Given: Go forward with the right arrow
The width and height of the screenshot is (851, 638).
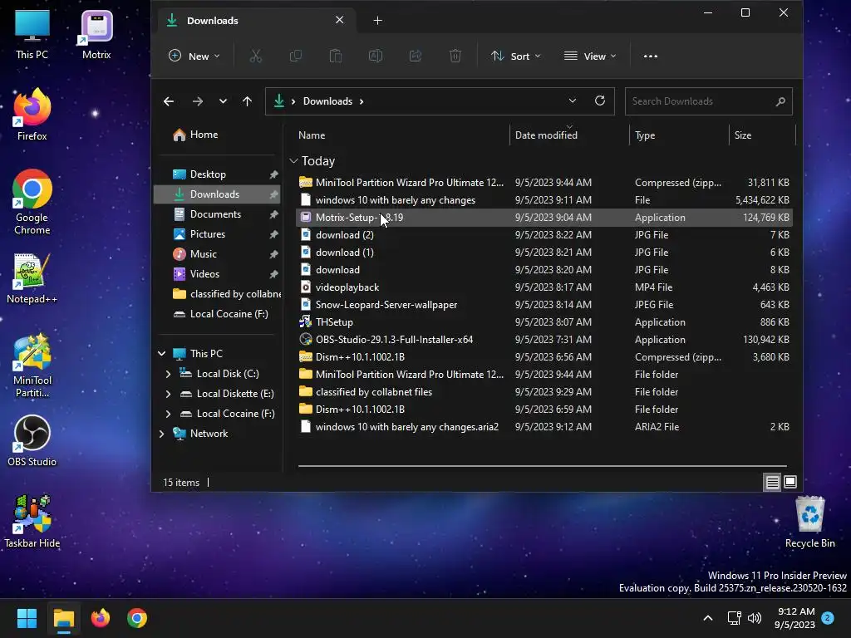Looking at the screenshot, I should (x=198, y=101).
